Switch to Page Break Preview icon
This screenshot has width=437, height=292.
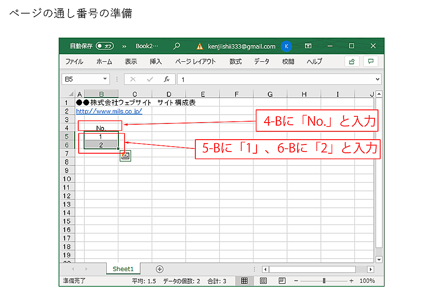coord(282,281)
